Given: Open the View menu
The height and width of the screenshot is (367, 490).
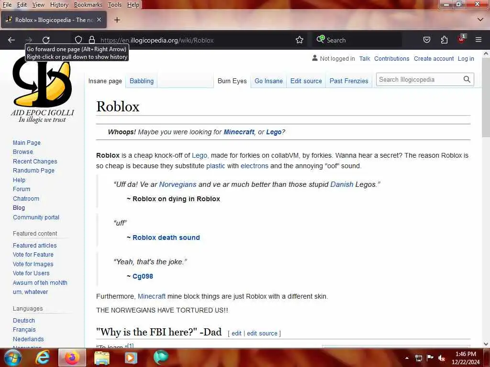Looking at the screenshot, I should [x=38, y=5].
